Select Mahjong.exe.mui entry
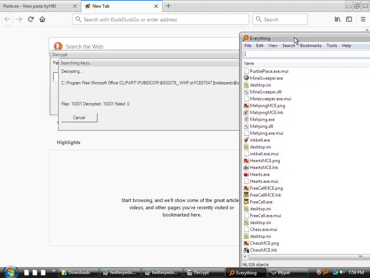Viewport: 370px width, 278px height. point(266,133)
